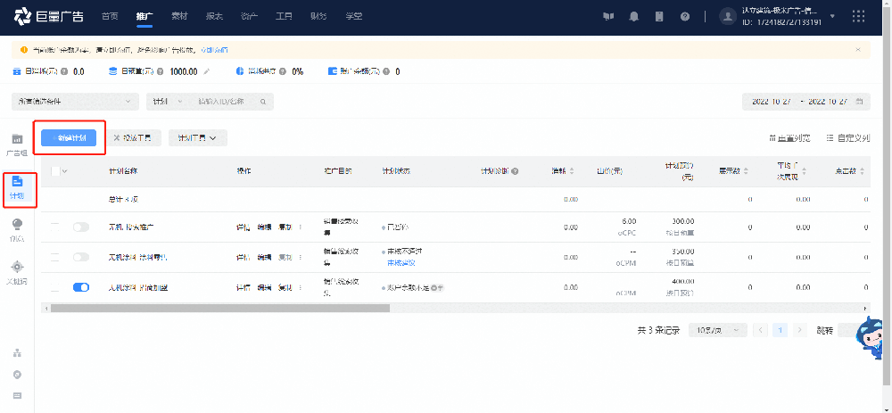The width and height of the screenshot is (892, 413).
Task: Open the notification bell icon
Action: pos(634,16)
